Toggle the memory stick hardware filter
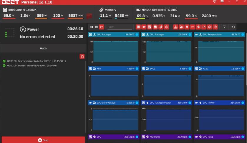The width and height of the screenshot is (247, 143). tap(161, 27)
